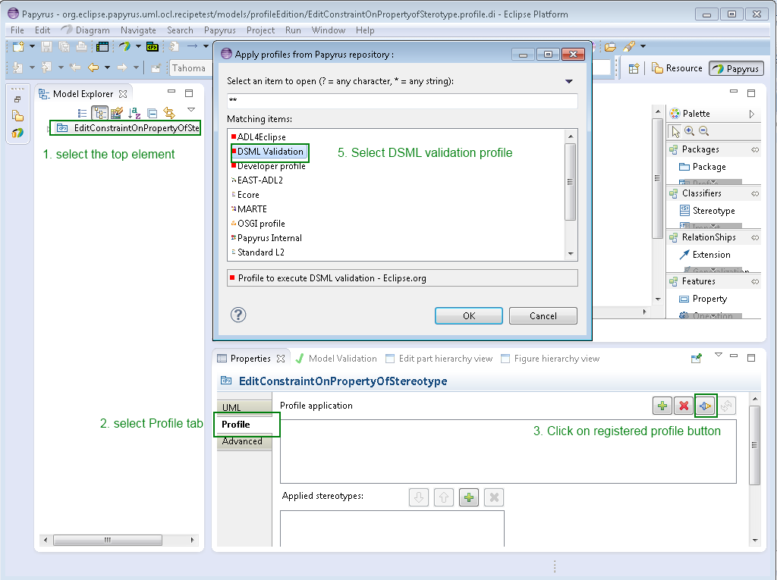
Task: Open the Model Explorer view menu triangle
Action: click(x=191, y=109)
